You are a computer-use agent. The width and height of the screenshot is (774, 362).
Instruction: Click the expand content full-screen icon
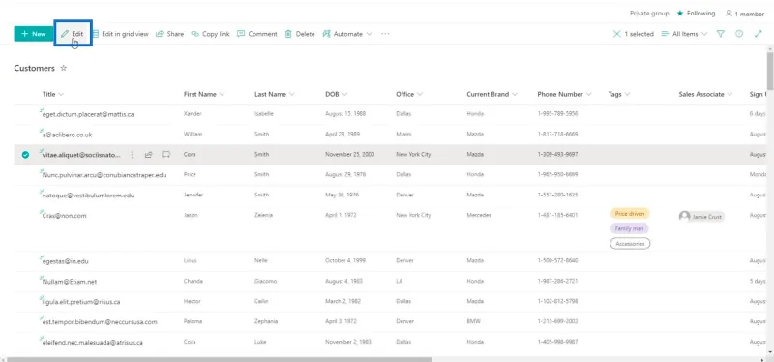(759, 34)
